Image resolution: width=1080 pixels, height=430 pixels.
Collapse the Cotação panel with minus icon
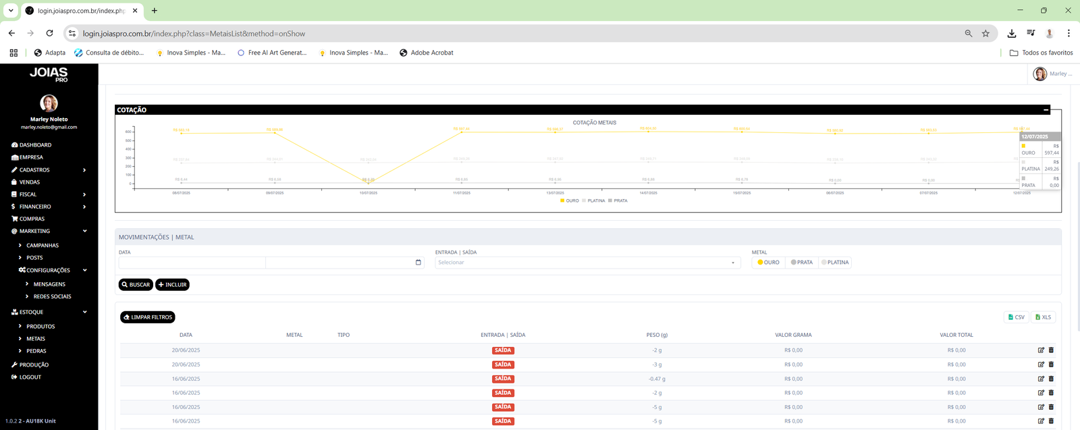click(x=1046, y=110)
